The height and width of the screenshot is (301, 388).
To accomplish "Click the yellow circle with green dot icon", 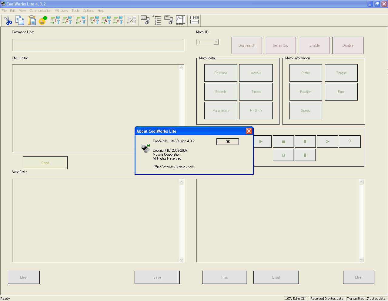I will (43, 20).
